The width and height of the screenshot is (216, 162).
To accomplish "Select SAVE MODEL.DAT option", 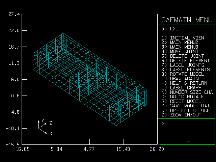I will (x=185, y=106).
